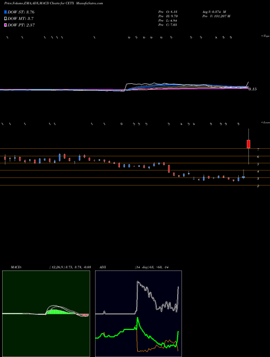Click the white DOW MT legend swatch

coord(6,19)
